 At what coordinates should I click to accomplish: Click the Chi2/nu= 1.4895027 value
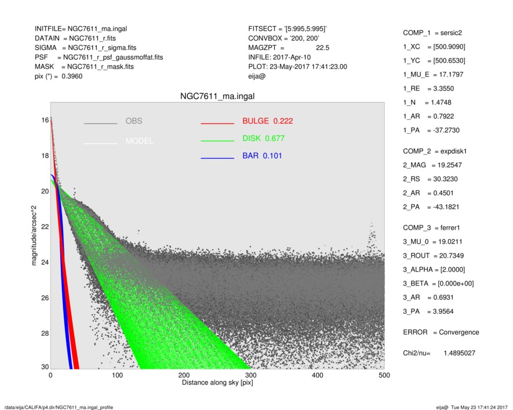[439, 353]
